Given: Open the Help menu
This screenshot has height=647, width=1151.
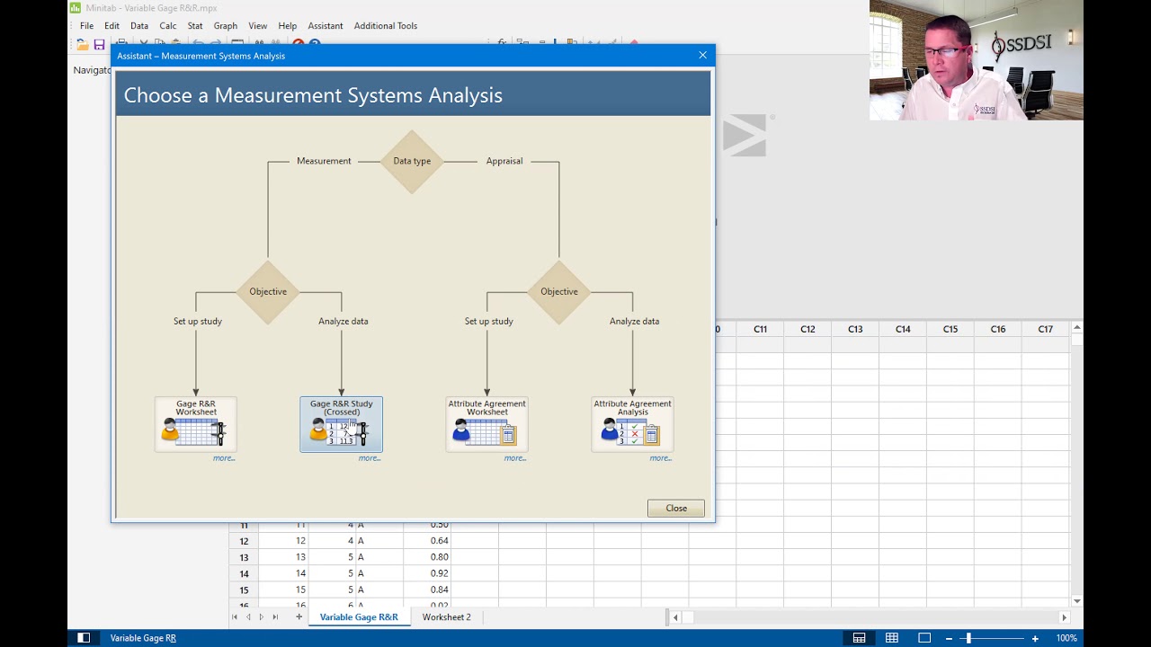Looking at the screenshot, I should [288, 26].
